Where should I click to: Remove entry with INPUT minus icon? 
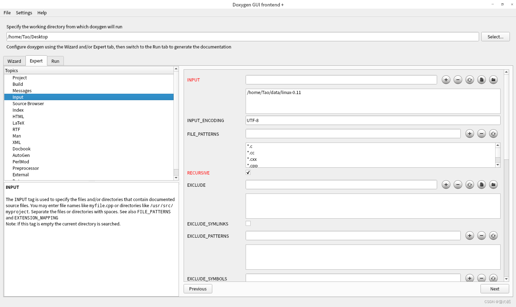(458, 80)
